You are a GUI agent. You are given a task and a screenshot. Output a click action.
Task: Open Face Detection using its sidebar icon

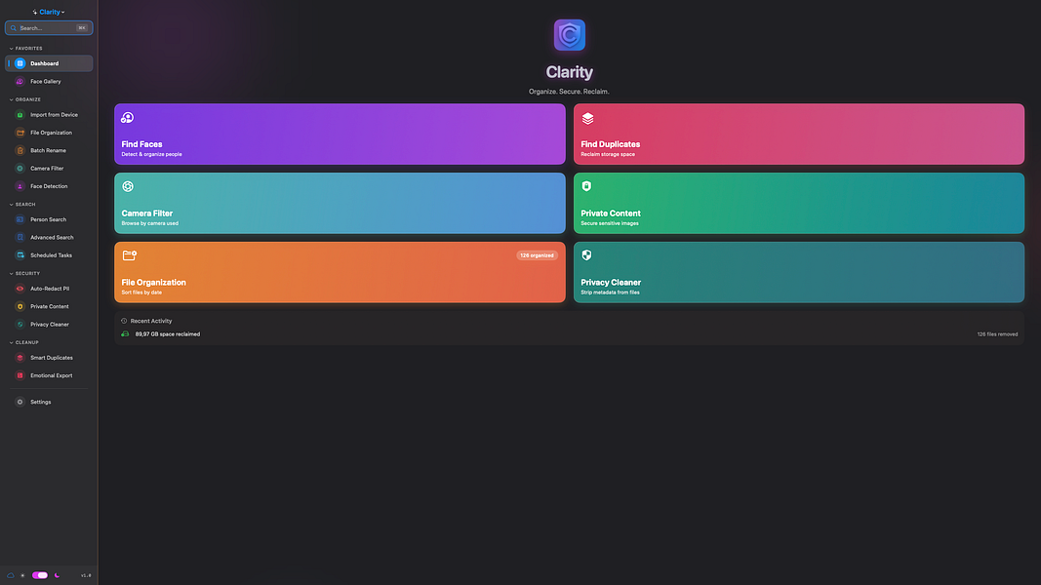click(20, 186)
